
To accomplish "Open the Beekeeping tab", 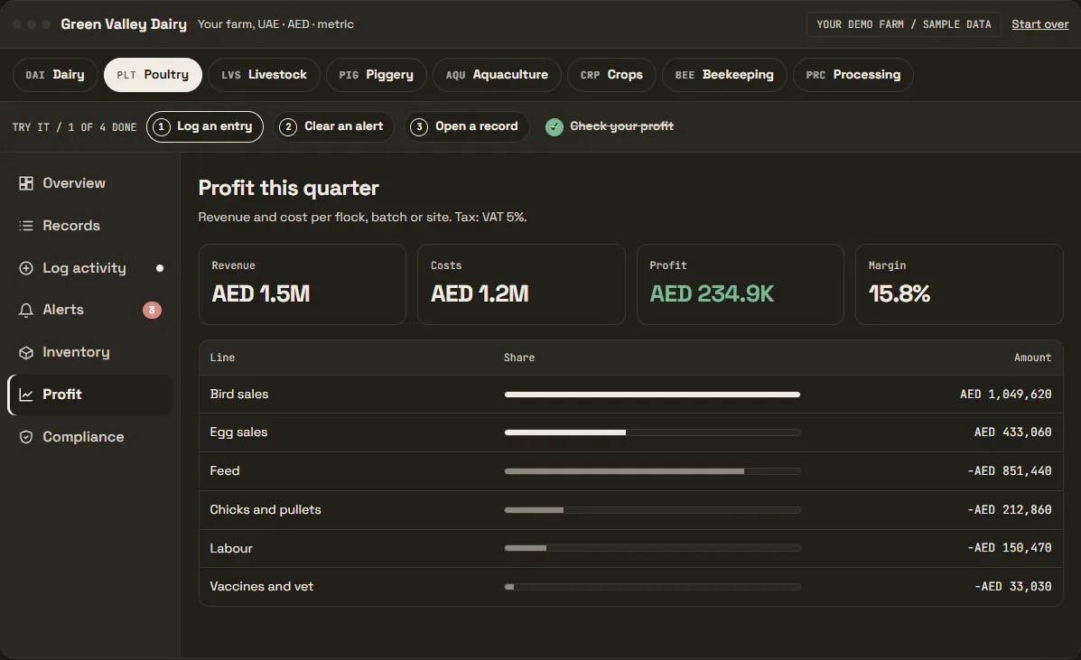I will 724,74.
